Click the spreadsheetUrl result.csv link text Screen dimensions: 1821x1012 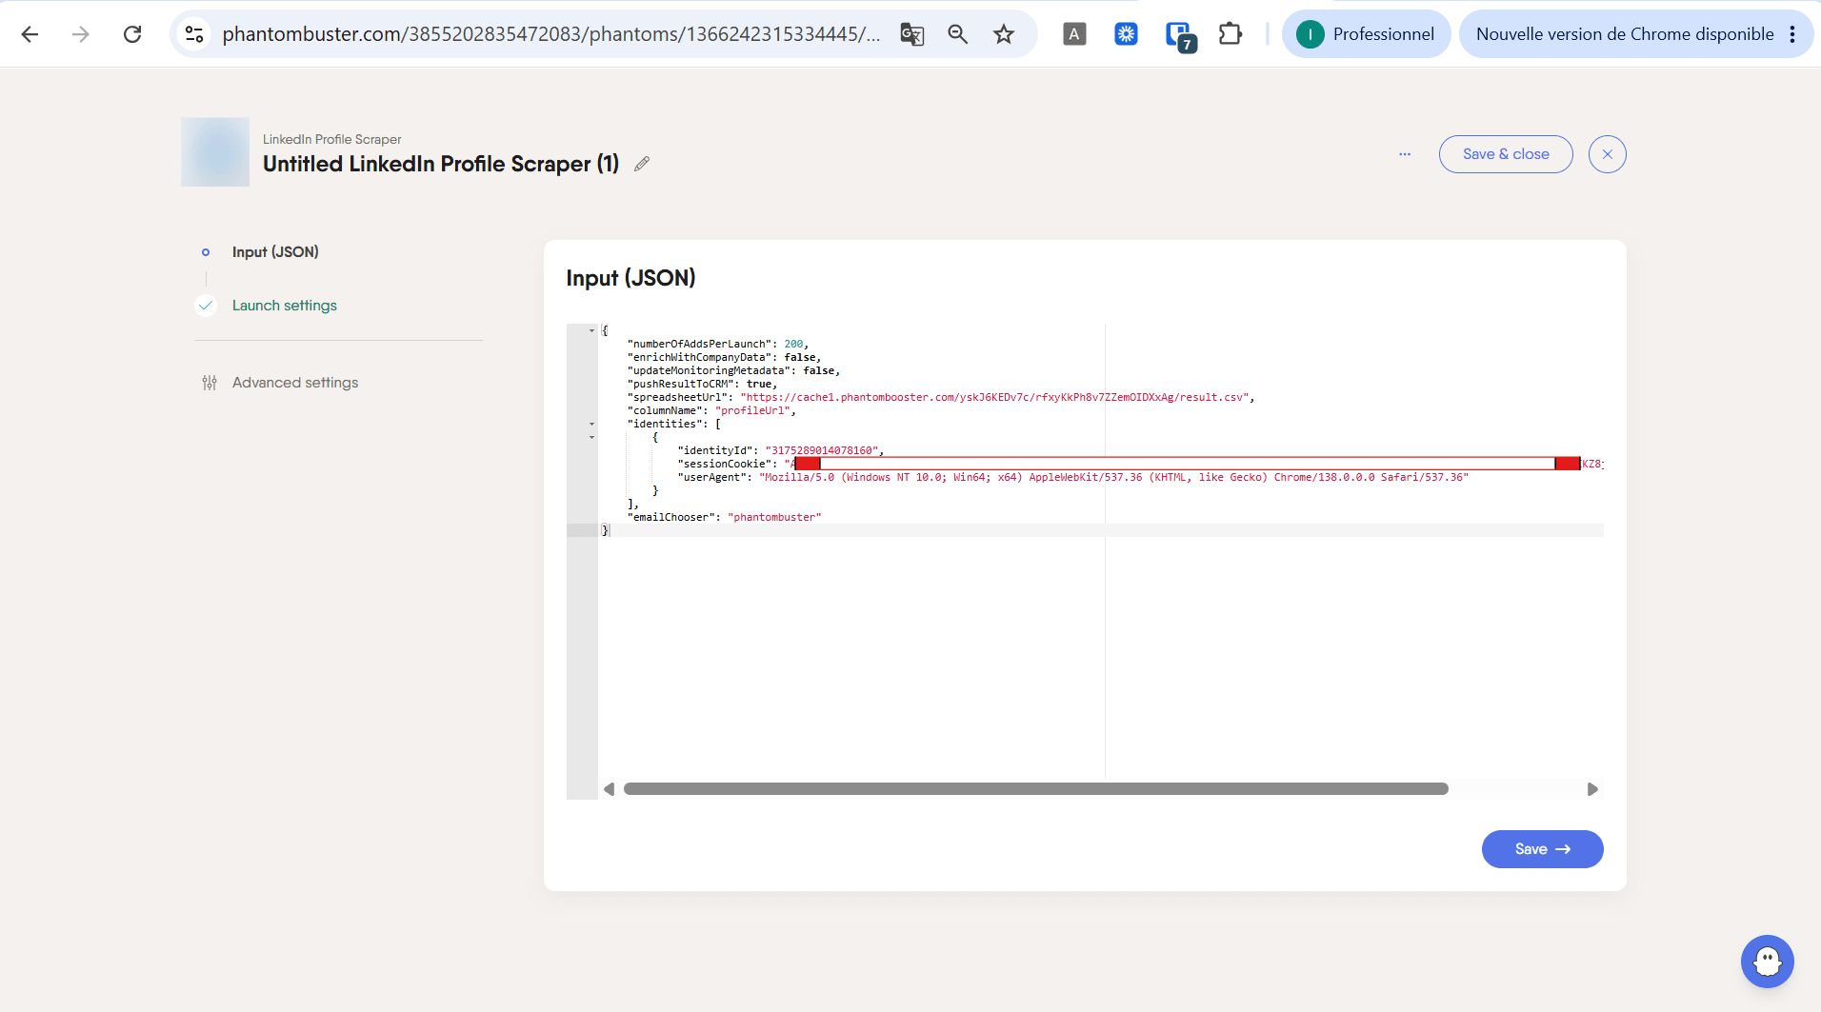[x=994, y=398]
